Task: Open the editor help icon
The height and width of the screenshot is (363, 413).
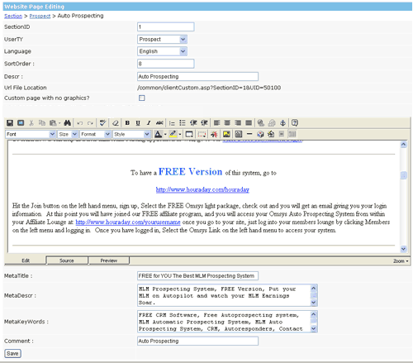Action: pyautogui.click(x=295, y=123)
